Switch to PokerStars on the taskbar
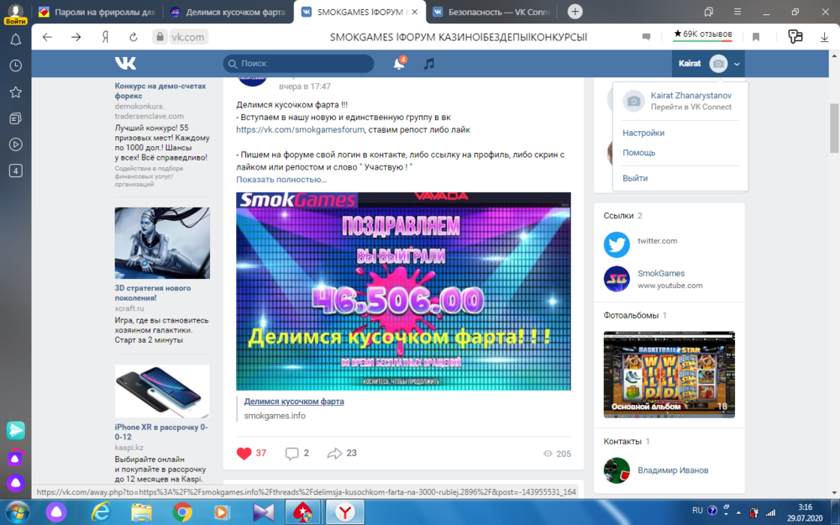Viewport: 840px width, 525px height. tap(302, 512)
